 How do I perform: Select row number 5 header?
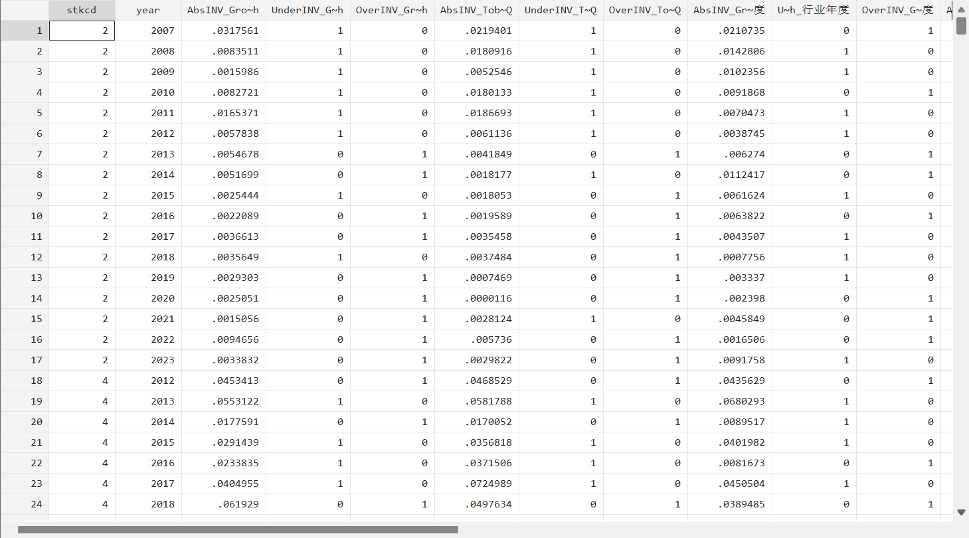click(25, 113)
